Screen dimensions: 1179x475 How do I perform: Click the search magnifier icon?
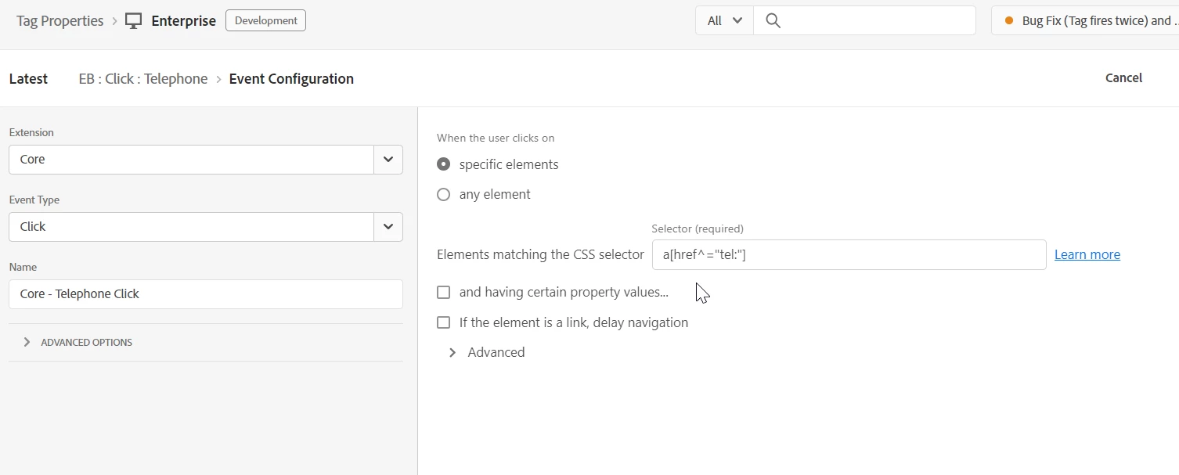(x=773, y=21)
